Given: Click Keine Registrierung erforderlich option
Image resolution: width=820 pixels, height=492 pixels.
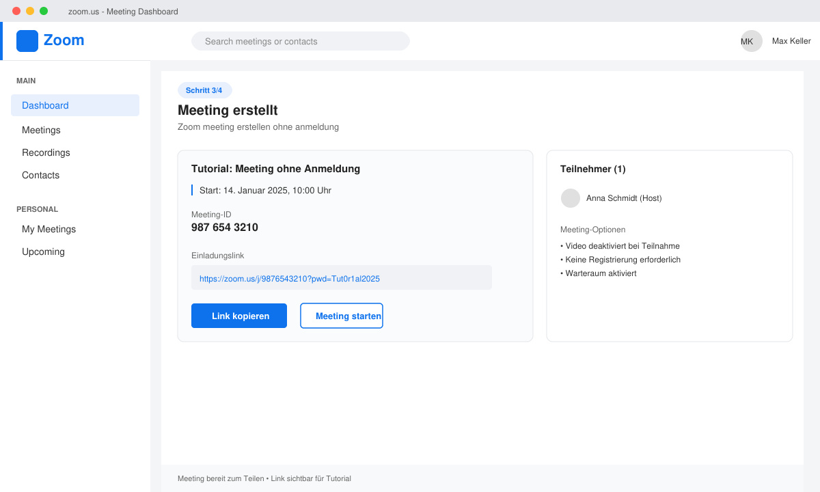Looking at the screenshot, I should click(x=620, y=260).
